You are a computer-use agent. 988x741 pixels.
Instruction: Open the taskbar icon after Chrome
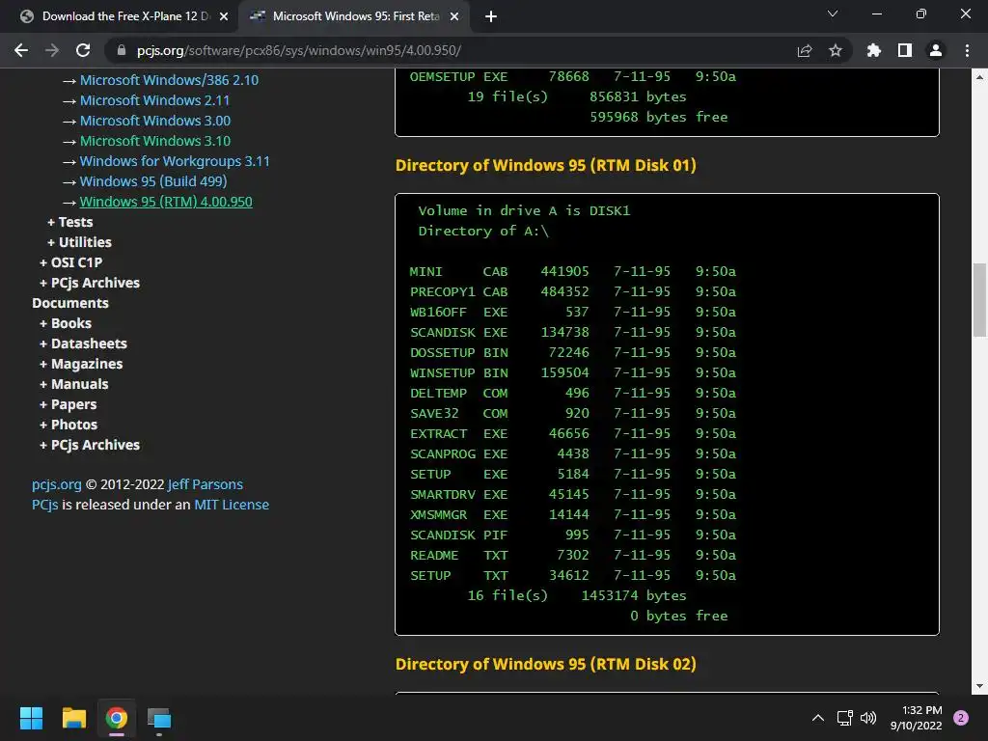159,718
